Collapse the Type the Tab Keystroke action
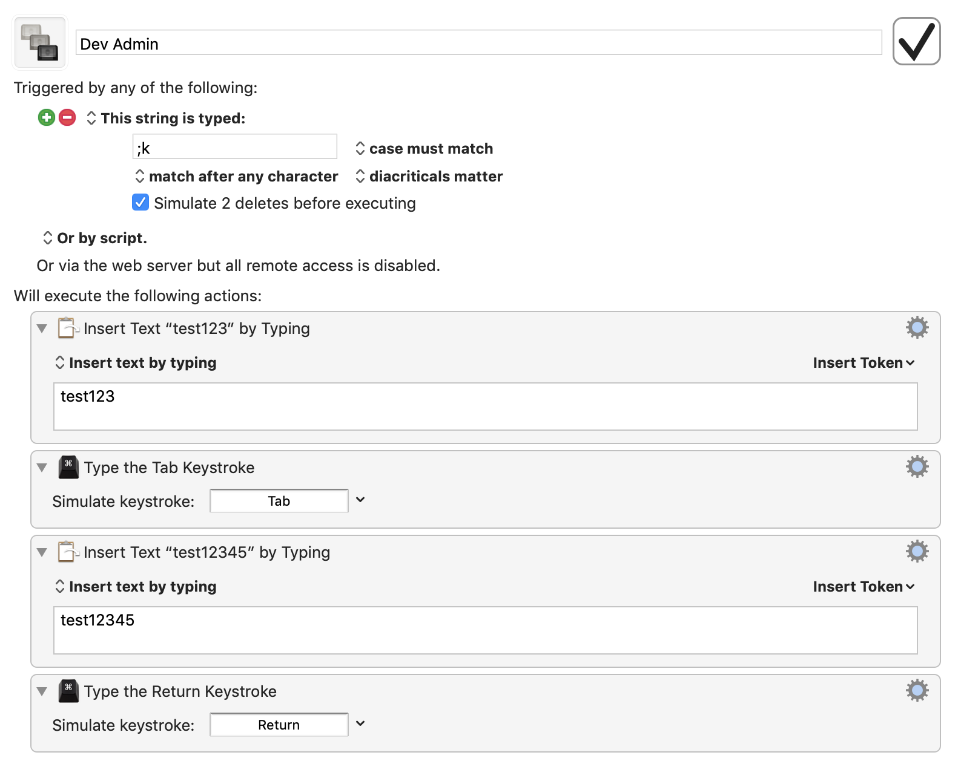Viewport: 958px width, 761px height. coord(42,468)
